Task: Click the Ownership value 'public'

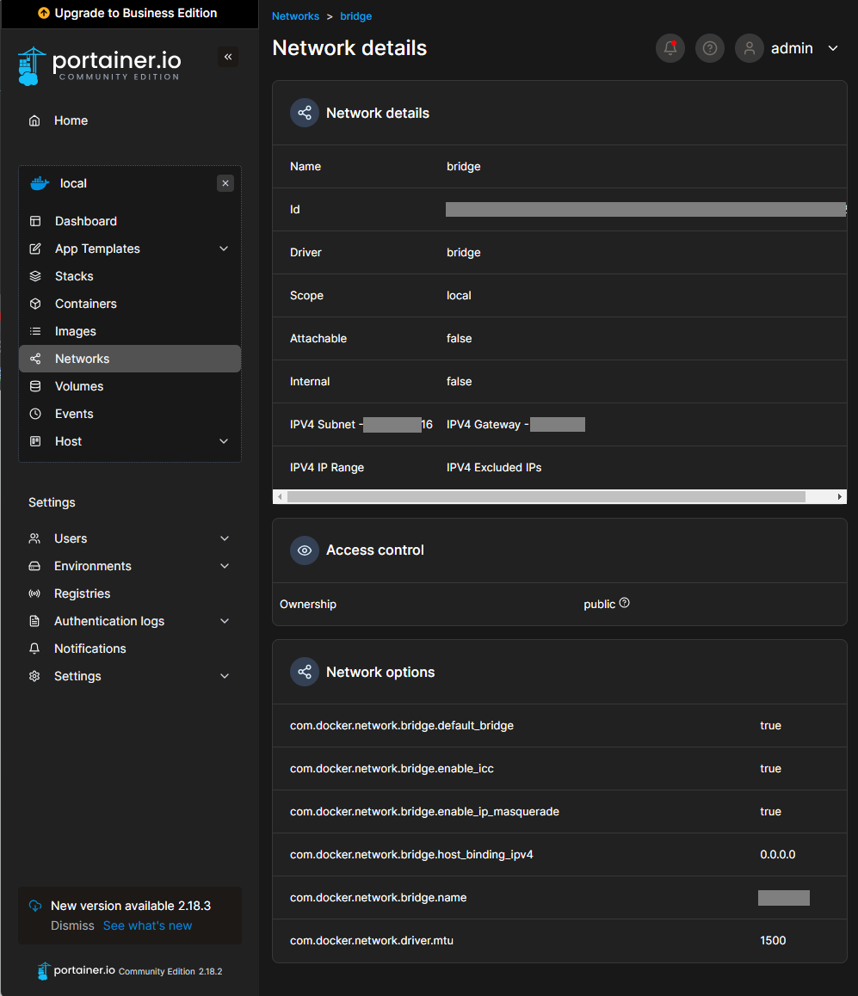Action: 599,604
